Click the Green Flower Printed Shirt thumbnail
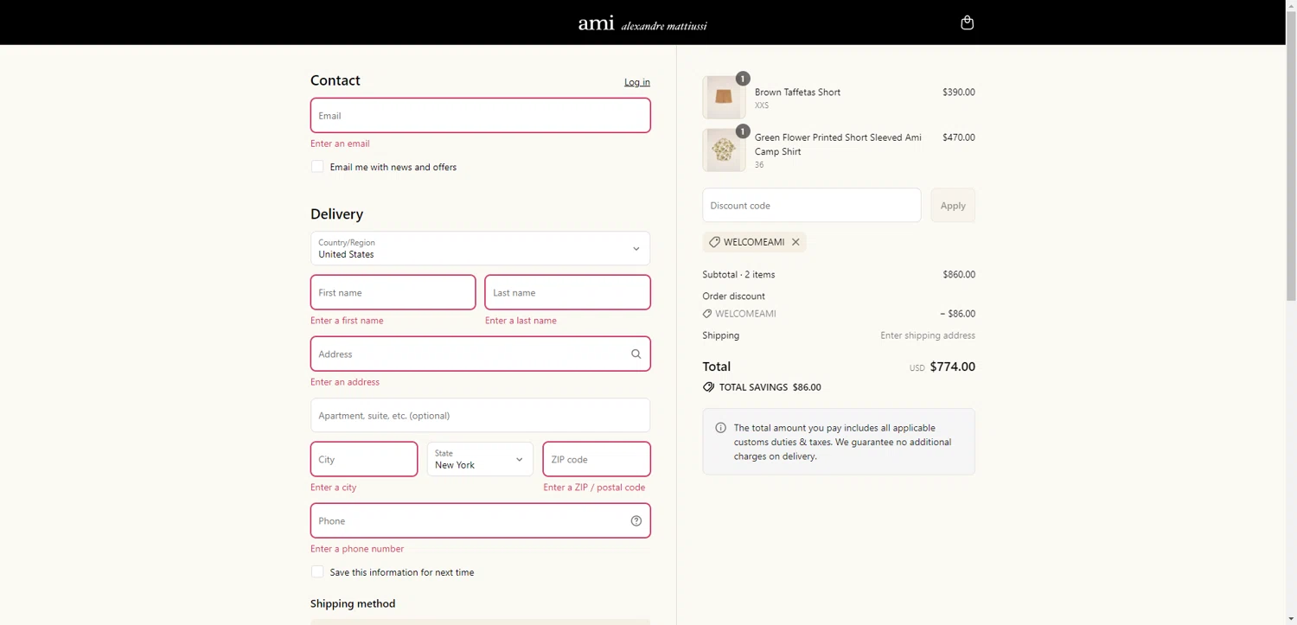 pyautogui.click(x=724, y=150)
